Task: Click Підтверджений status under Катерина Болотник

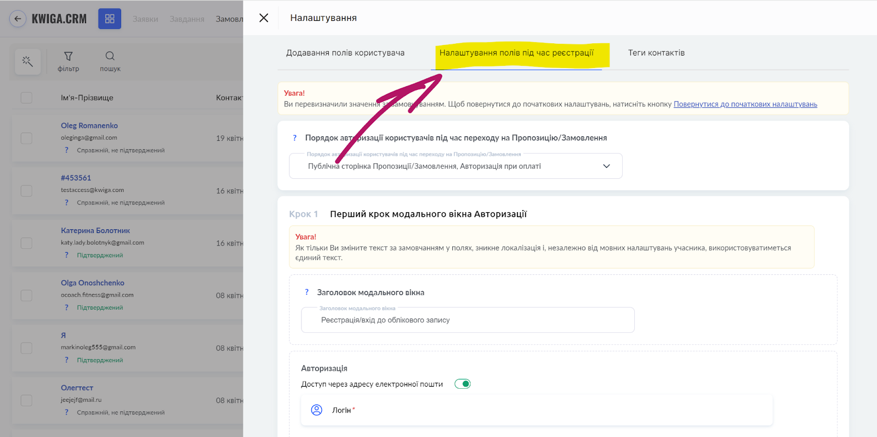Action: [x=100, y=255]
